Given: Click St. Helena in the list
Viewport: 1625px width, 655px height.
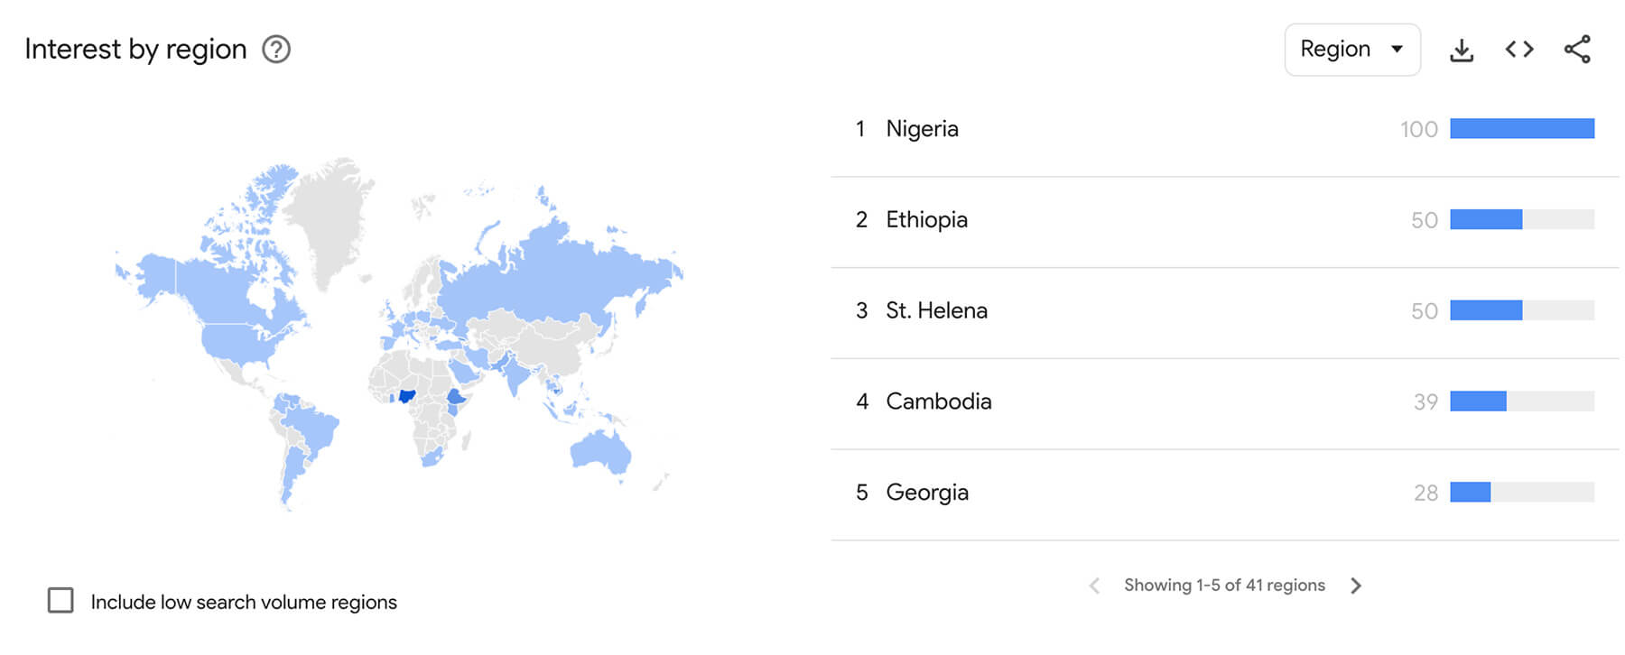Looking at the screenshot, I should pos(936,311).
